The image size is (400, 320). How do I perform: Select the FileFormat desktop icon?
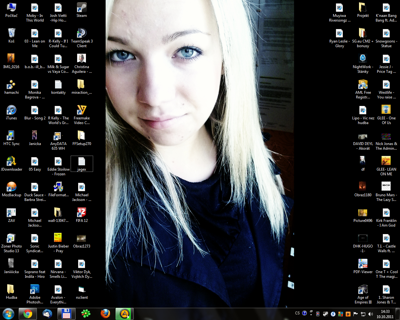click(58, 189)
